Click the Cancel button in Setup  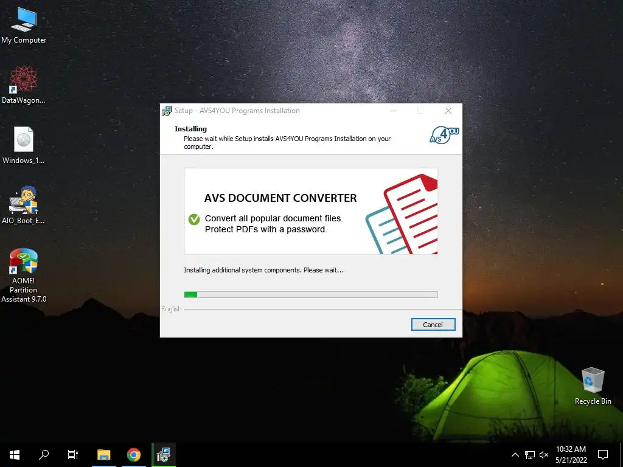pyautogui.click(x=433, y=325)
